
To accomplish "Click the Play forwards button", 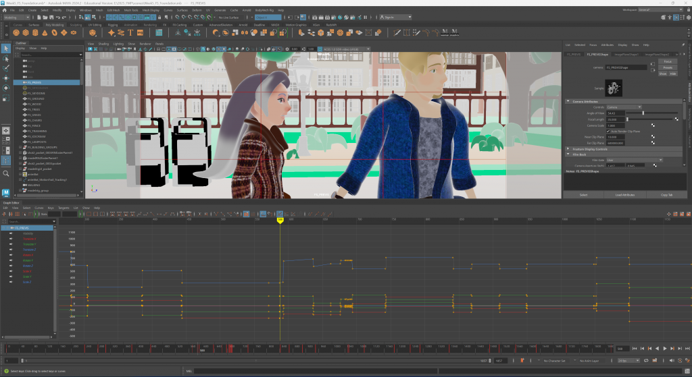I will tap(665, 349).
